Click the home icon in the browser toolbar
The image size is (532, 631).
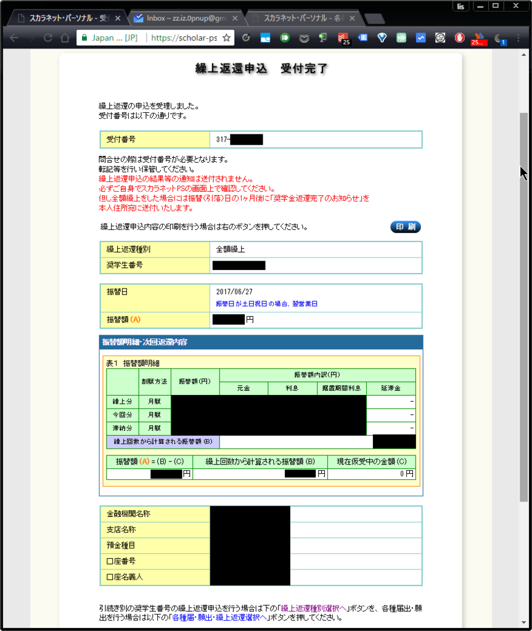tap(65, 38)
